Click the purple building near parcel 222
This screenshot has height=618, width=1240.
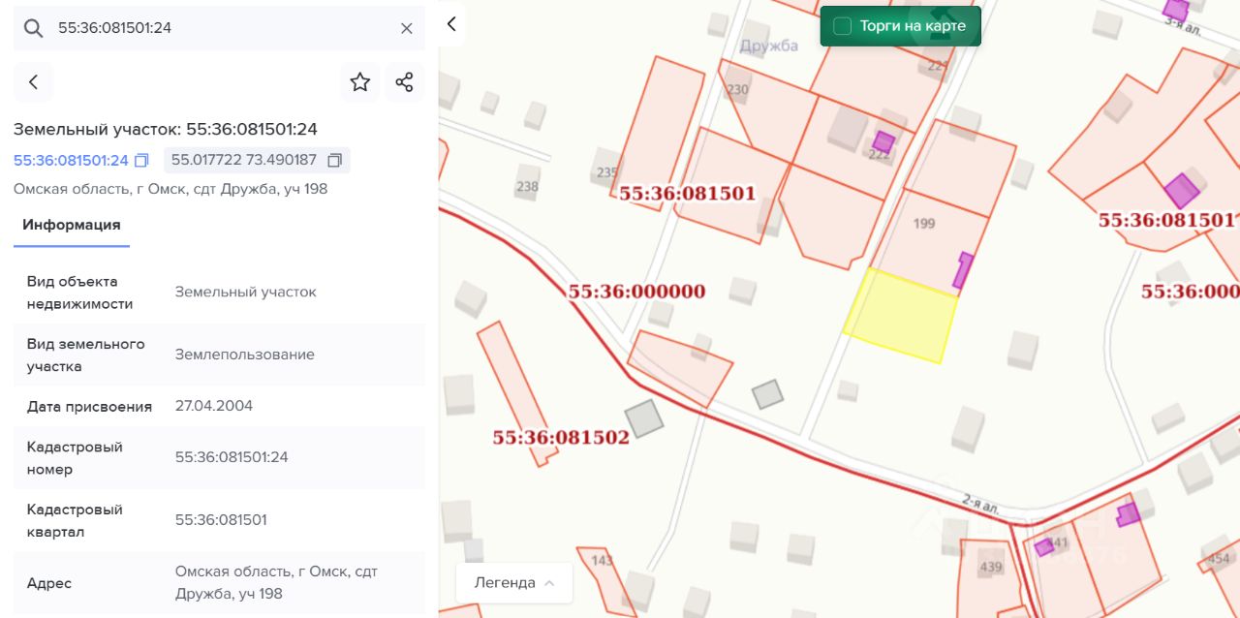[x=883, y=142]
